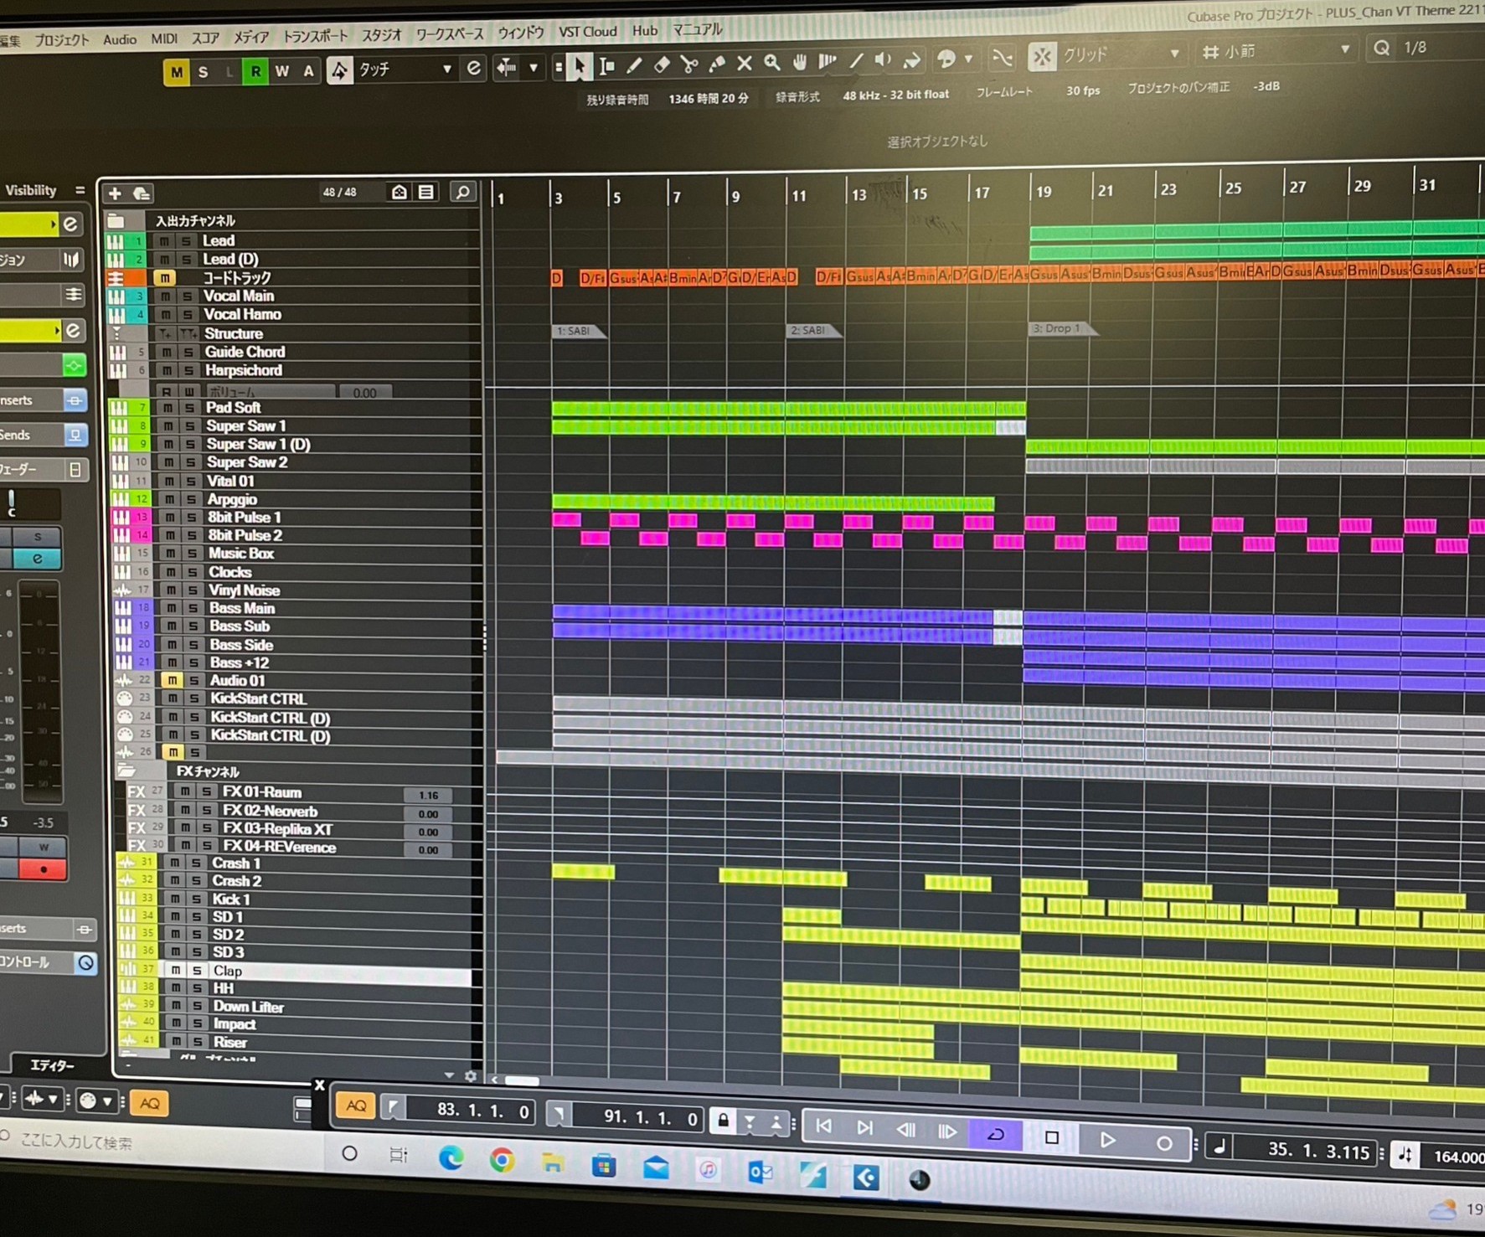This screenshot has width=1485, height=1237.
Task: Toggle global Mute M button in toolbar
Action: click(176, 73)
